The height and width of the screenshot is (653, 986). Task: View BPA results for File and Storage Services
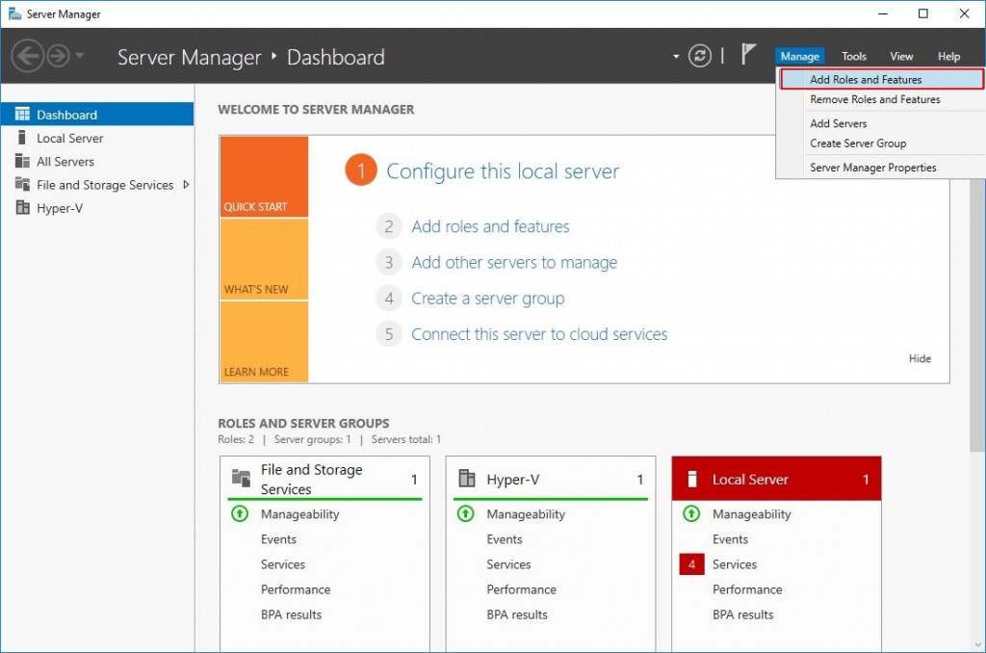(x=291, y=614)
